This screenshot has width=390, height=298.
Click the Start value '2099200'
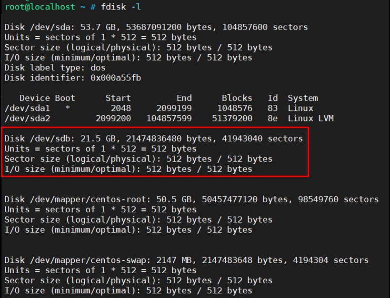pyautogui.click(x=113, y=119)
